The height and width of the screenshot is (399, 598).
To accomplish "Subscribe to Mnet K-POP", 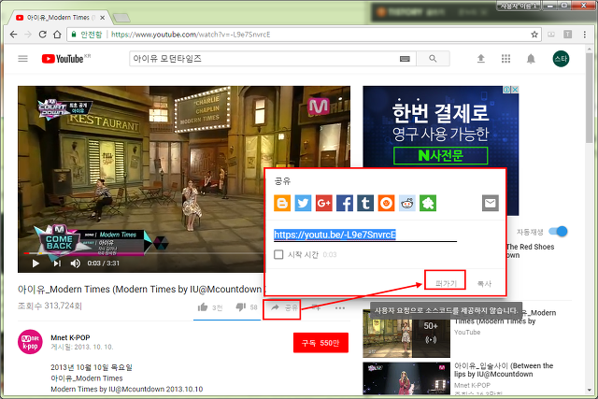I will click(x=320, y=343).
